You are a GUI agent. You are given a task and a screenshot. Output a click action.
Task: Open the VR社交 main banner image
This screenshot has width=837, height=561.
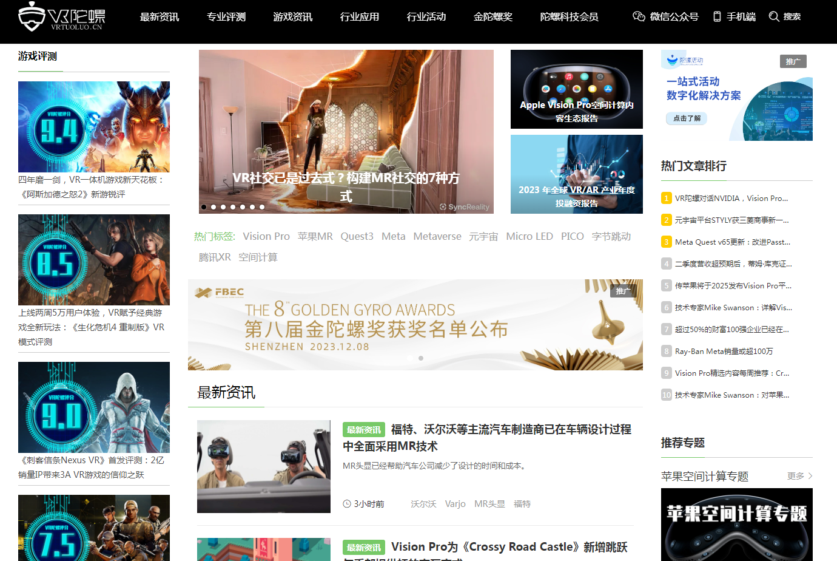(346, 132)
